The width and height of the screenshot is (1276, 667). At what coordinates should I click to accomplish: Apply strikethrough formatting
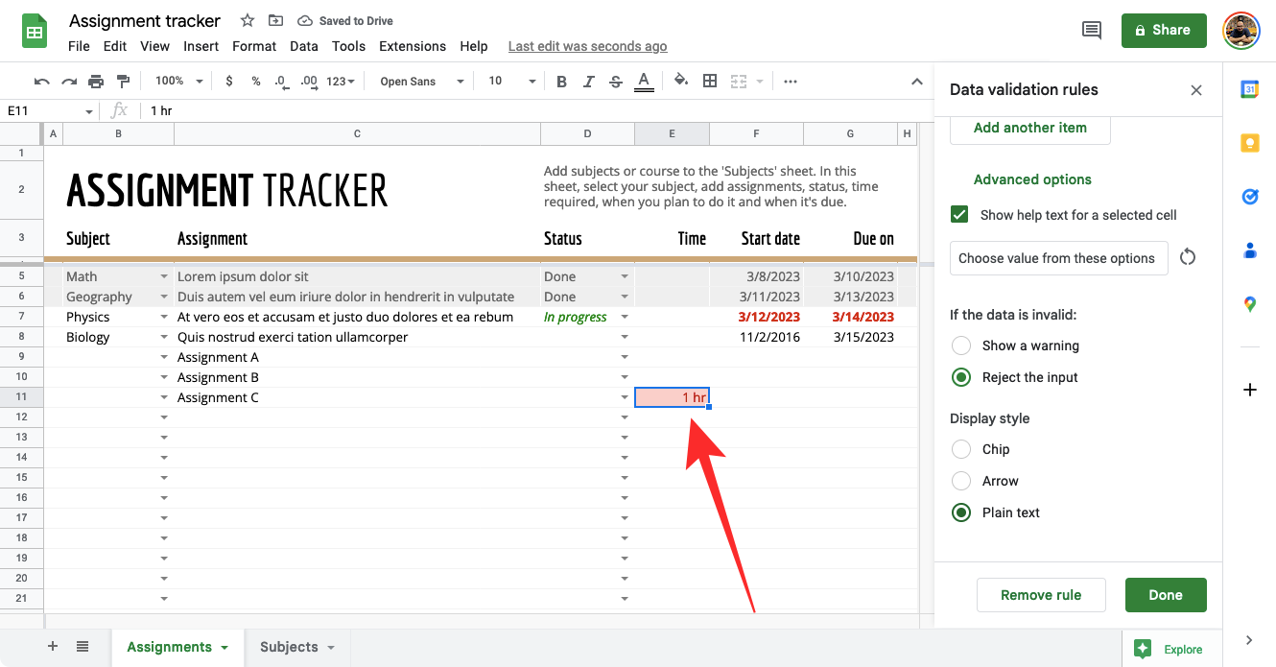coord(616,82)
